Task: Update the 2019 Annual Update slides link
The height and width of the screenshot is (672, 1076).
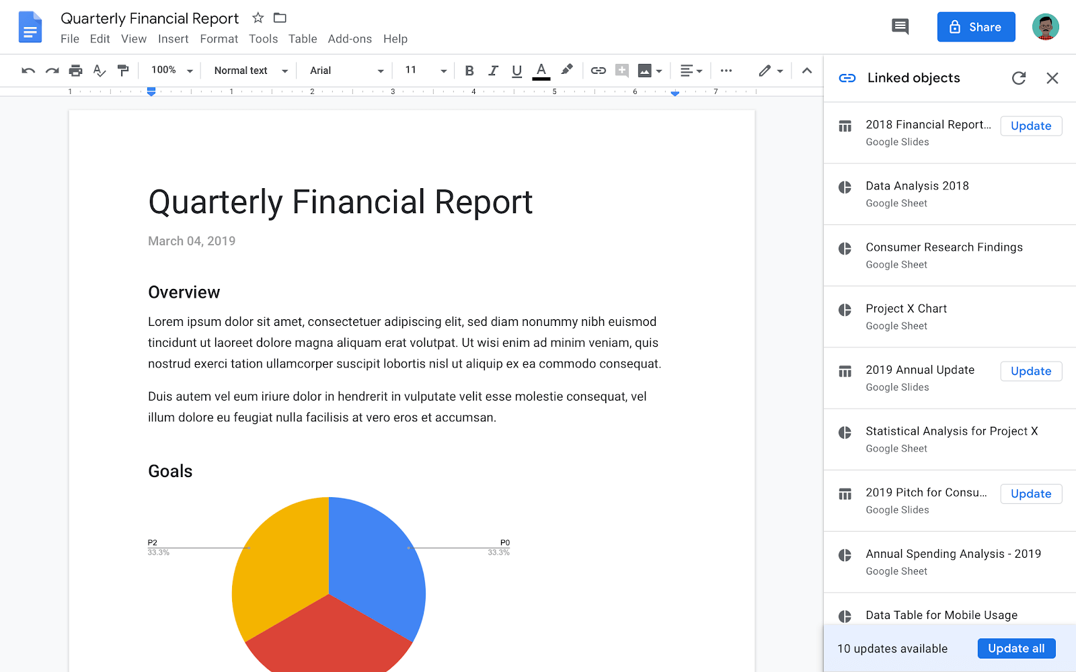Action: [x=1030, y=371]
